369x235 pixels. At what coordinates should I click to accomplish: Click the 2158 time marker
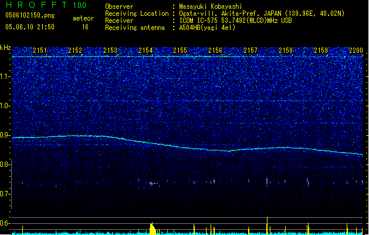tap(286, 51)
